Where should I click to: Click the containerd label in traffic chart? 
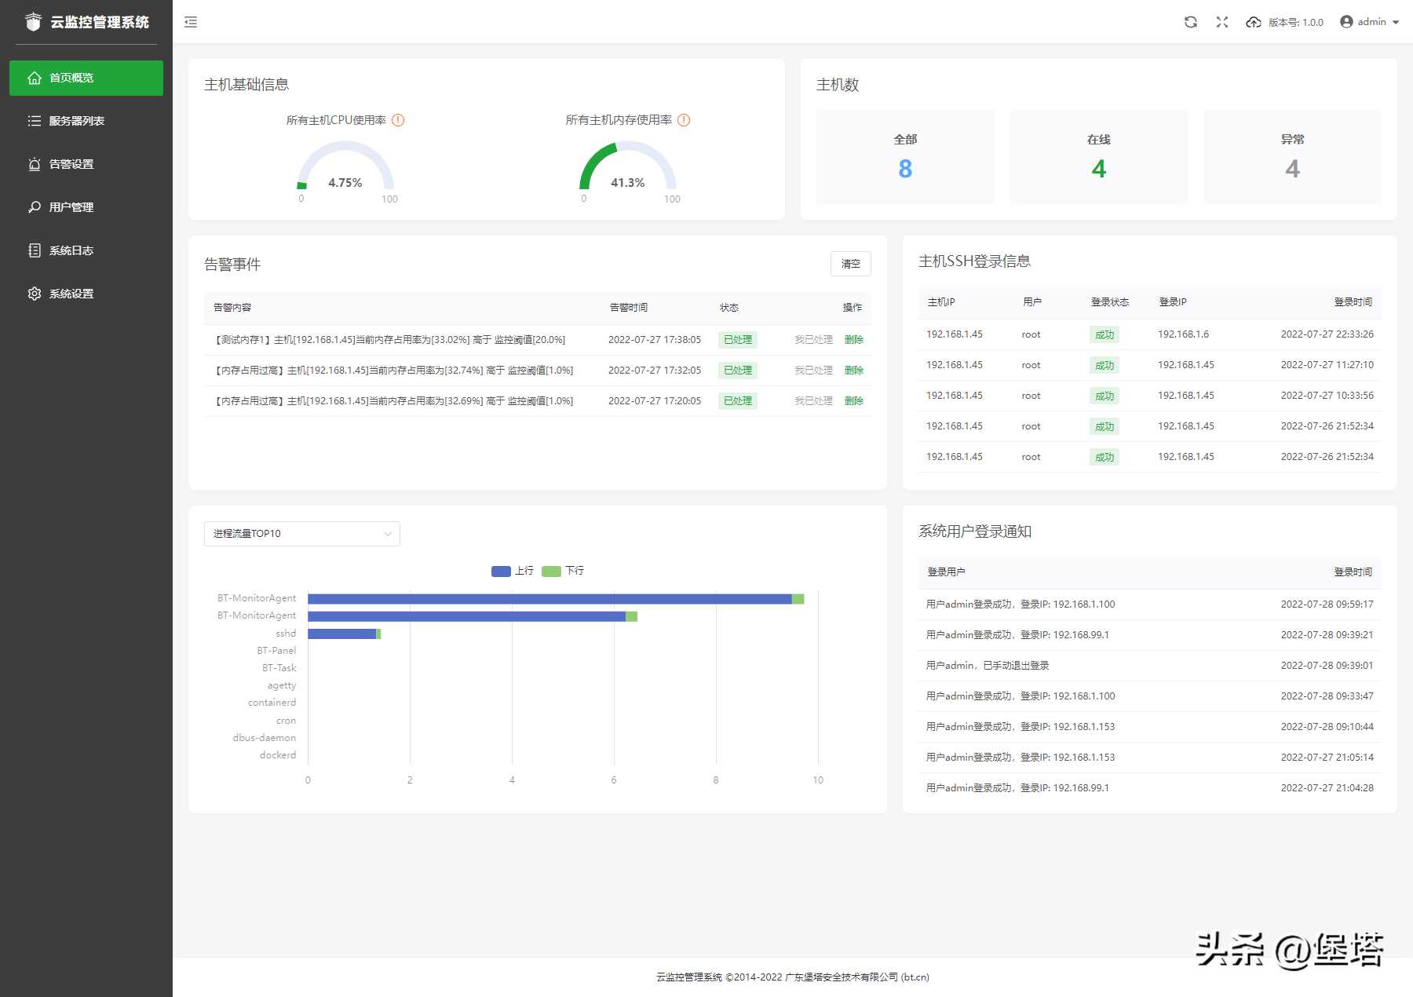click(272, 703)
